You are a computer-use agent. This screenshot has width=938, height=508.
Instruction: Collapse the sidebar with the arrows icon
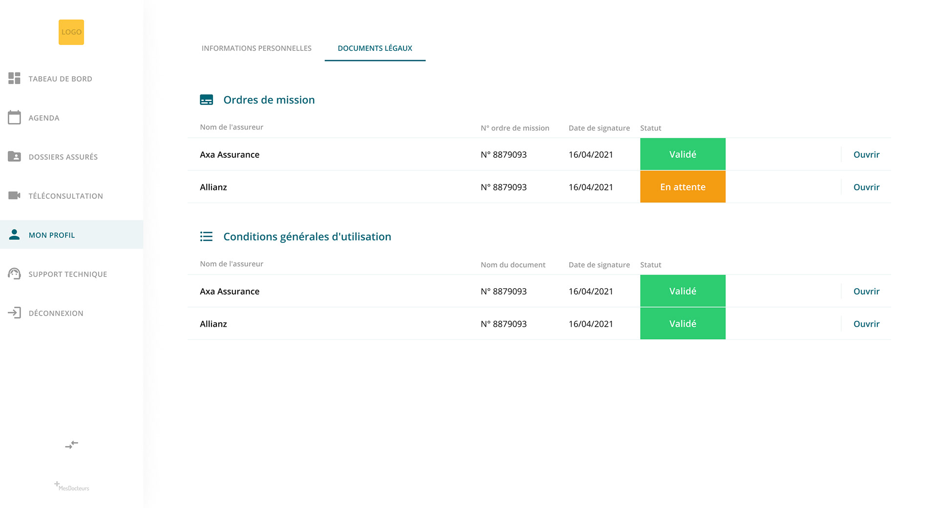71,445
